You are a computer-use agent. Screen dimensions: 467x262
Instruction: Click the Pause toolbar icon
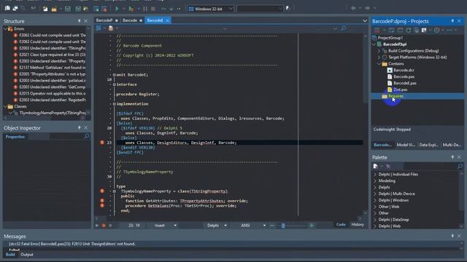pyautogui.click(x=145, y=9)
